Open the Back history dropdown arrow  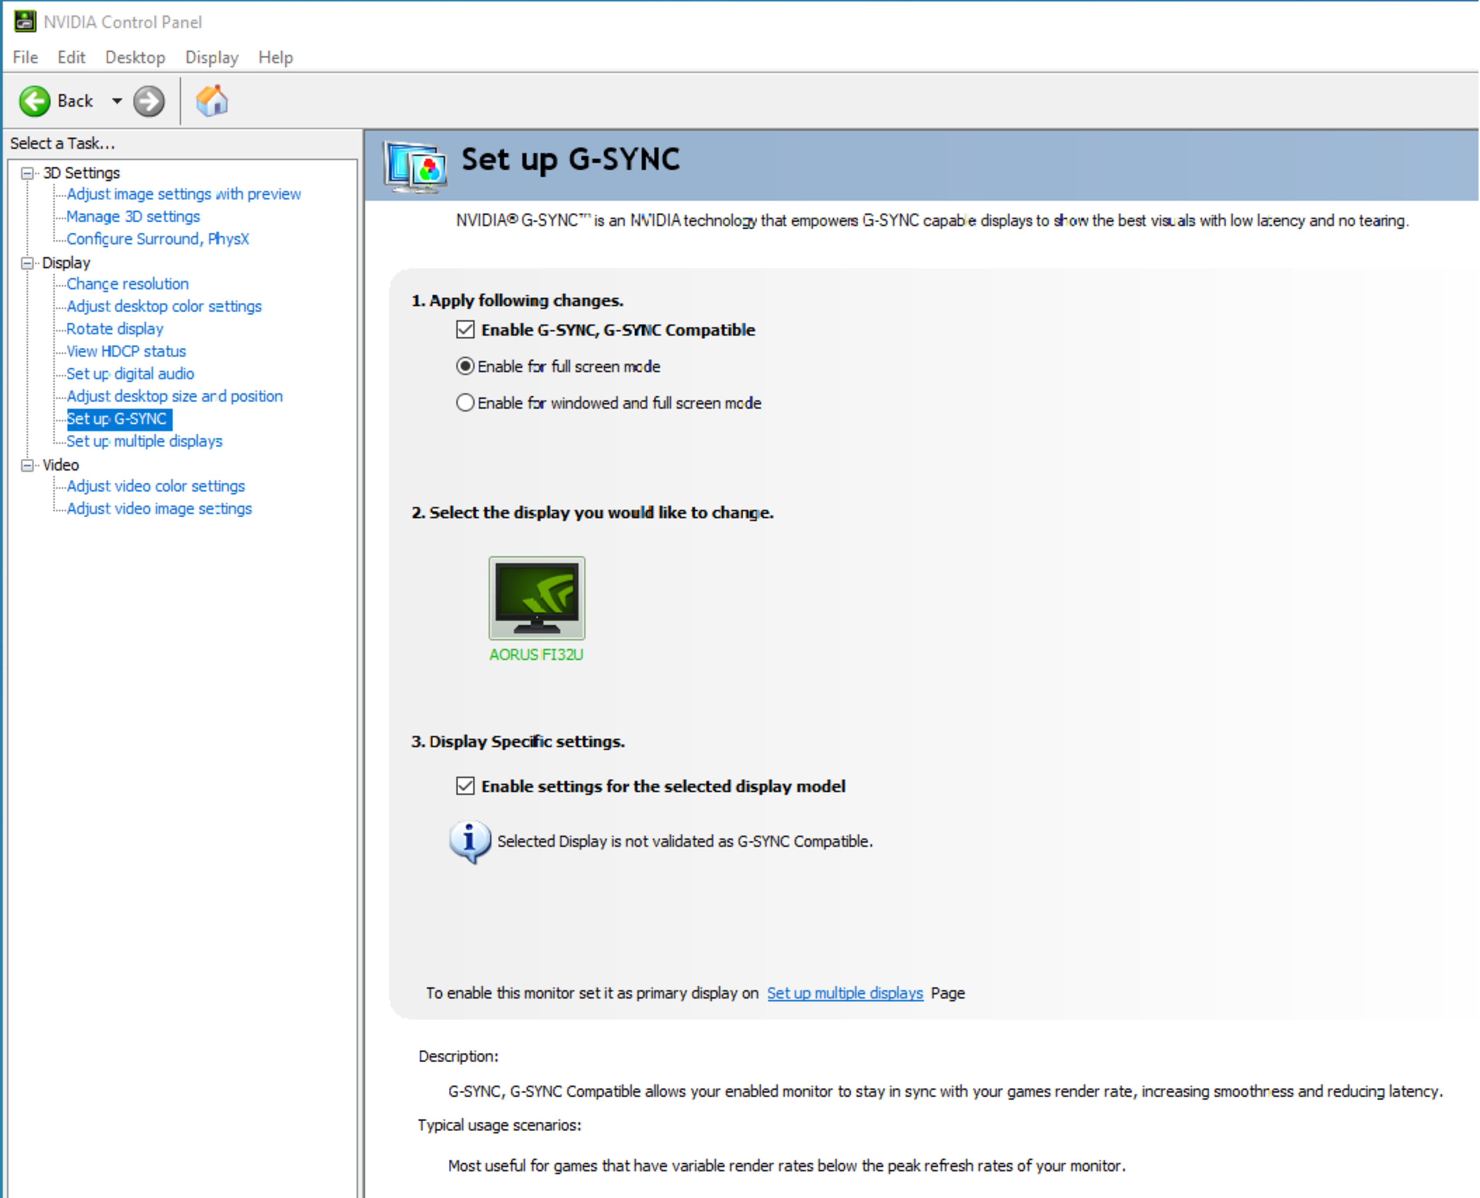tap(117, 101)
